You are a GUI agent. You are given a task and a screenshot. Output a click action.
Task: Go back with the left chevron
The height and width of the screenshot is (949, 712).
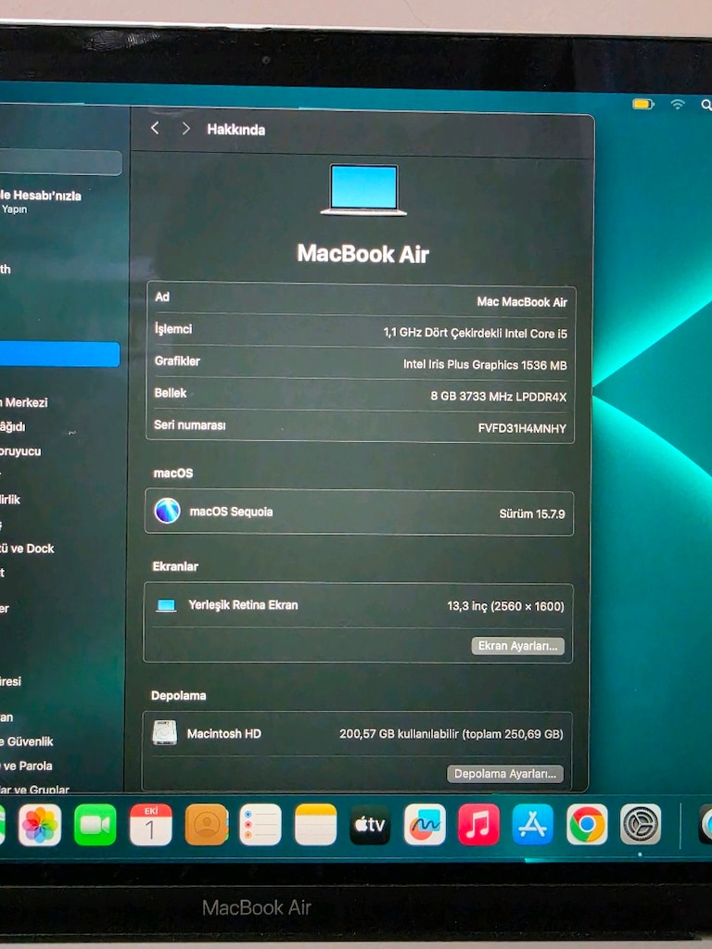[x=155, y=128]
